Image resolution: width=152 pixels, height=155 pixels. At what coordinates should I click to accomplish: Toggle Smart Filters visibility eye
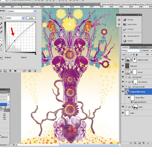(129, 98)
